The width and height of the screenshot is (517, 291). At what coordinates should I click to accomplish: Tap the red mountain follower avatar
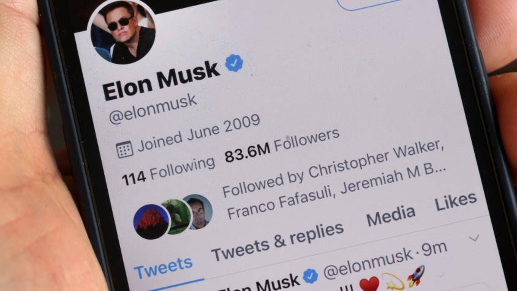click(151, 221)
